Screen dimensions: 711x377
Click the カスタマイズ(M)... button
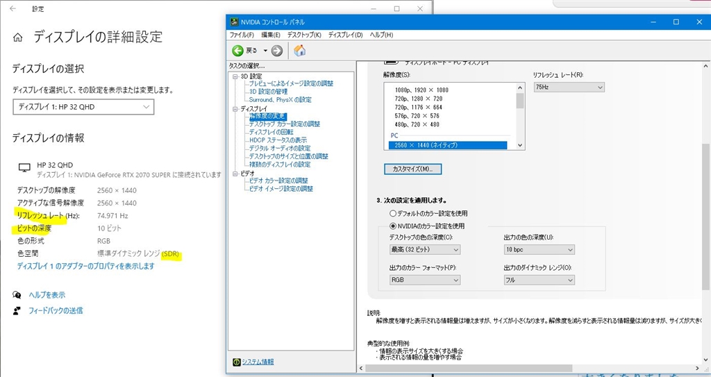pyautogui.click(x=412, y=169)
